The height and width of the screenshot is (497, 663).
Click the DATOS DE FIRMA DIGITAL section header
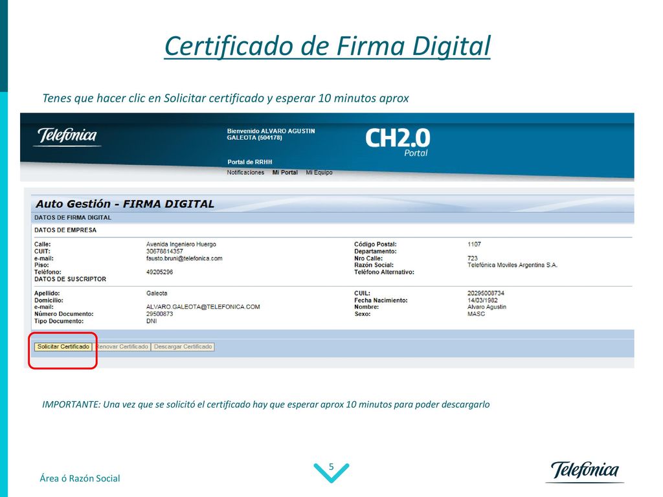tap(73, 217)
